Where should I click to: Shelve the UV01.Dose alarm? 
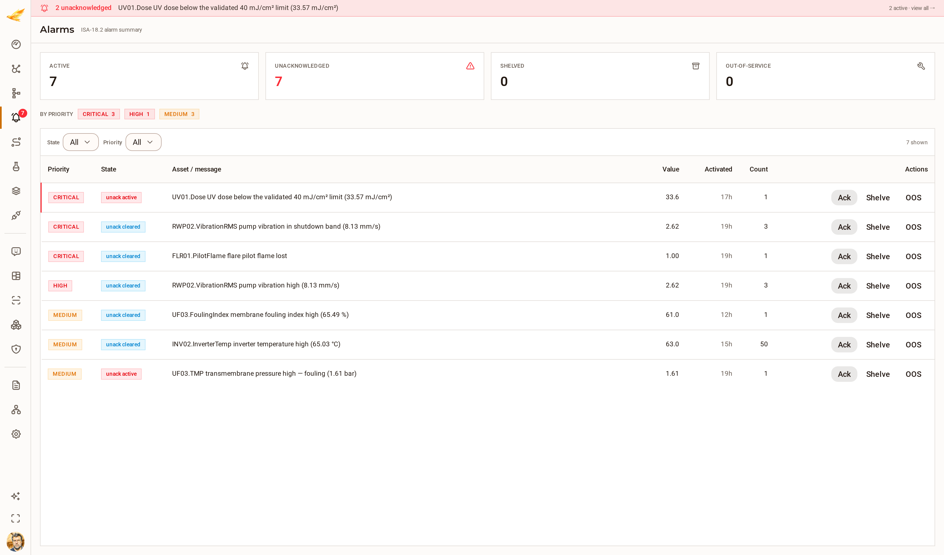tap(878, 198)
